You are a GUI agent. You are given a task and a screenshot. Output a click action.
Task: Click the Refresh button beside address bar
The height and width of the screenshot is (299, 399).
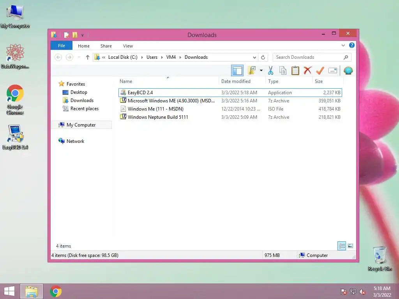click(263, 57)
